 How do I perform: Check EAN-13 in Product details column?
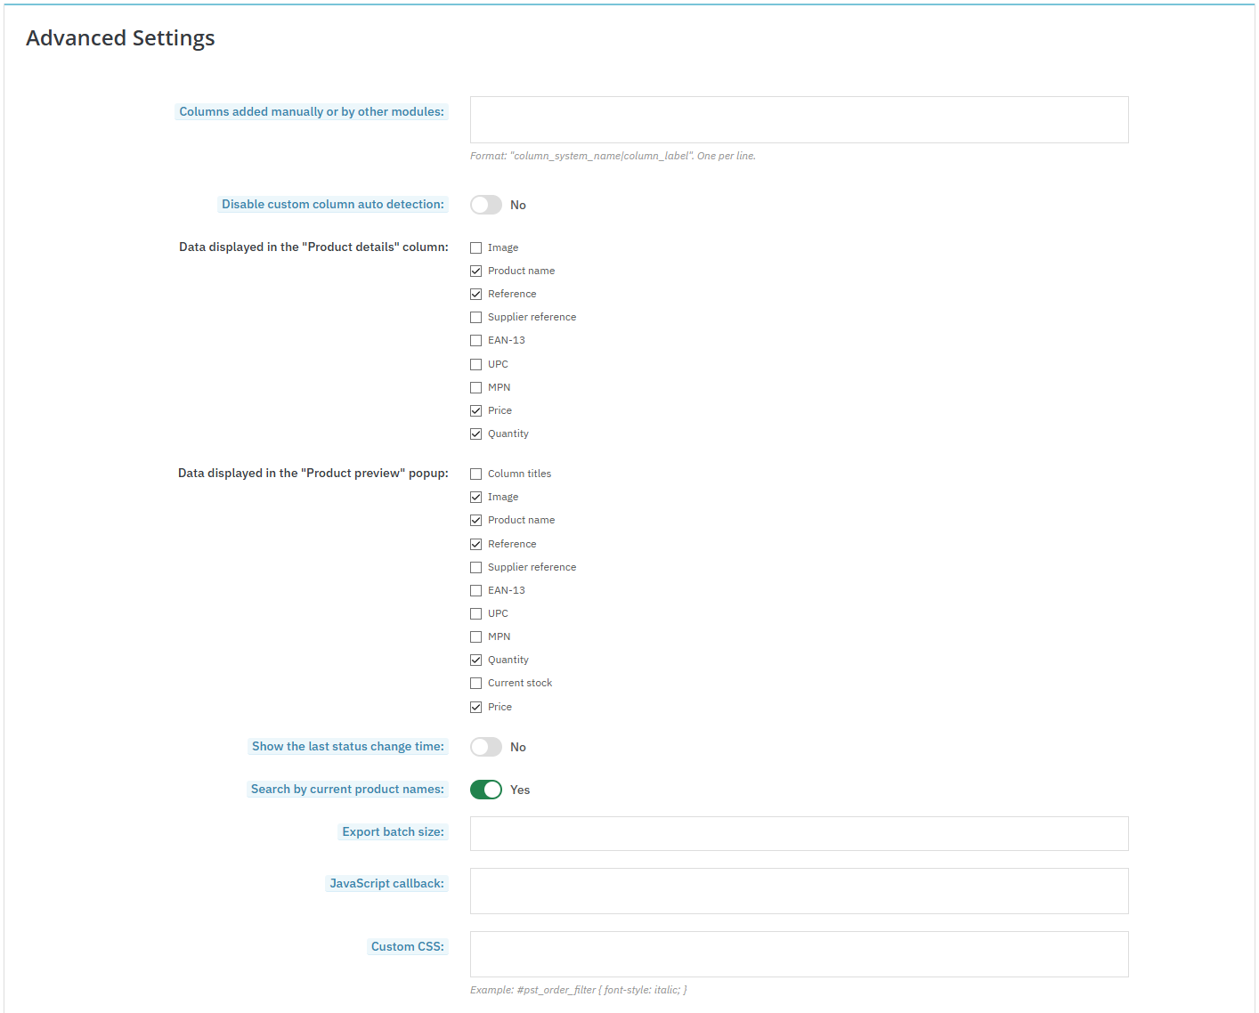coord(476,341)
